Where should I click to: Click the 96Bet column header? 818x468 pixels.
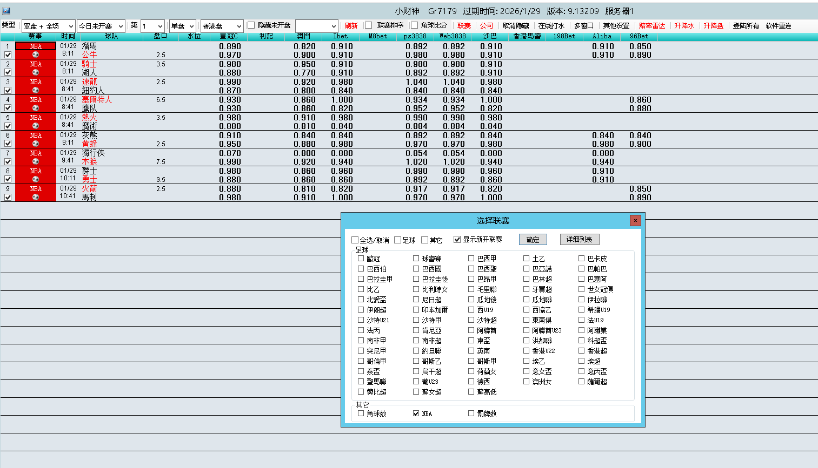click(x=639, y=36)
